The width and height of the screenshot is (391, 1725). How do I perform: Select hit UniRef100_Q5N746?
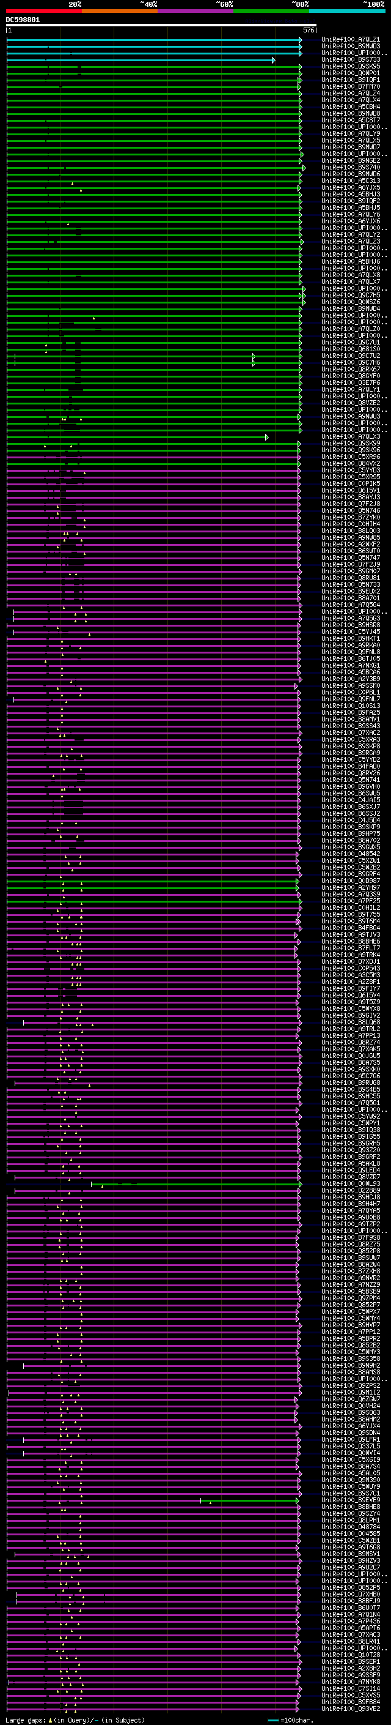coord(351,510)
